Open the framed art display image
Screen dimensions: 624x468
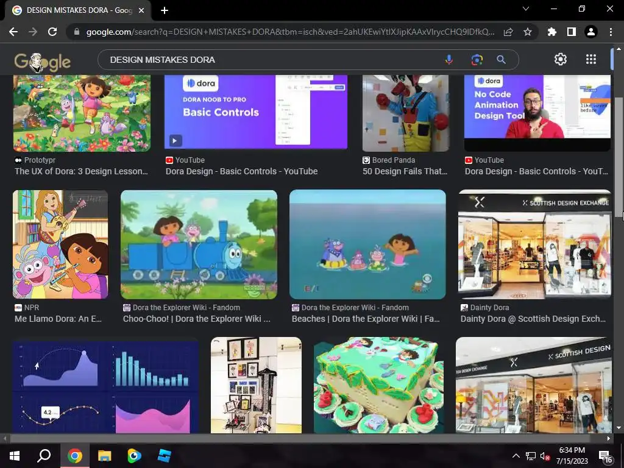coord(257,385)
